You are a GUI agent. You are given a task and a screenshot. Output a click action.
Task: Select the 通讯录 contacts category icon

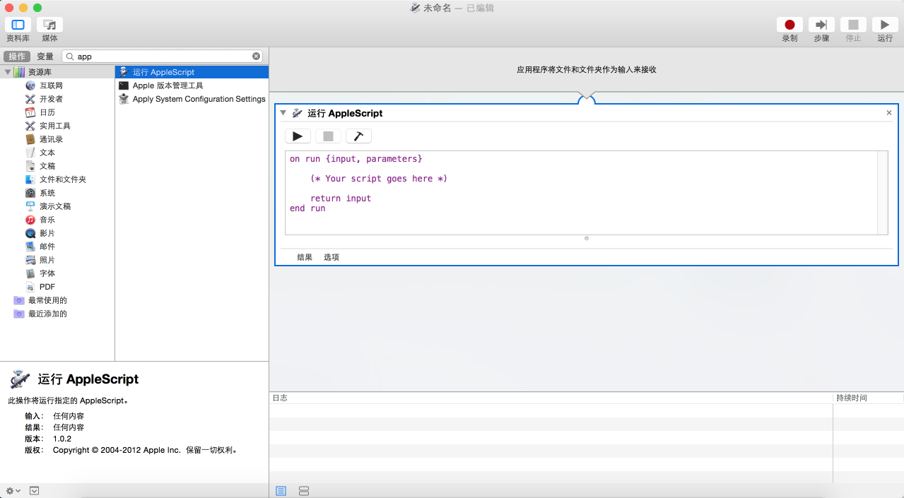(x=30, y=139)
